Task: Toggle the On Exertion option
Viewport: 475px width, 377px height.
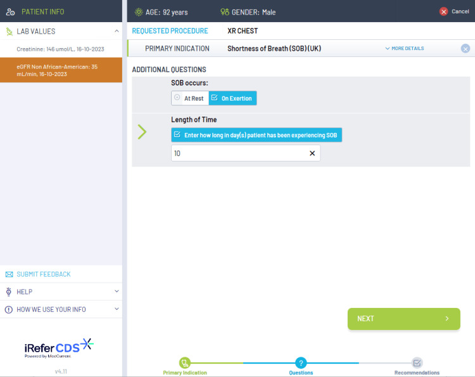Action: (232, 98)
